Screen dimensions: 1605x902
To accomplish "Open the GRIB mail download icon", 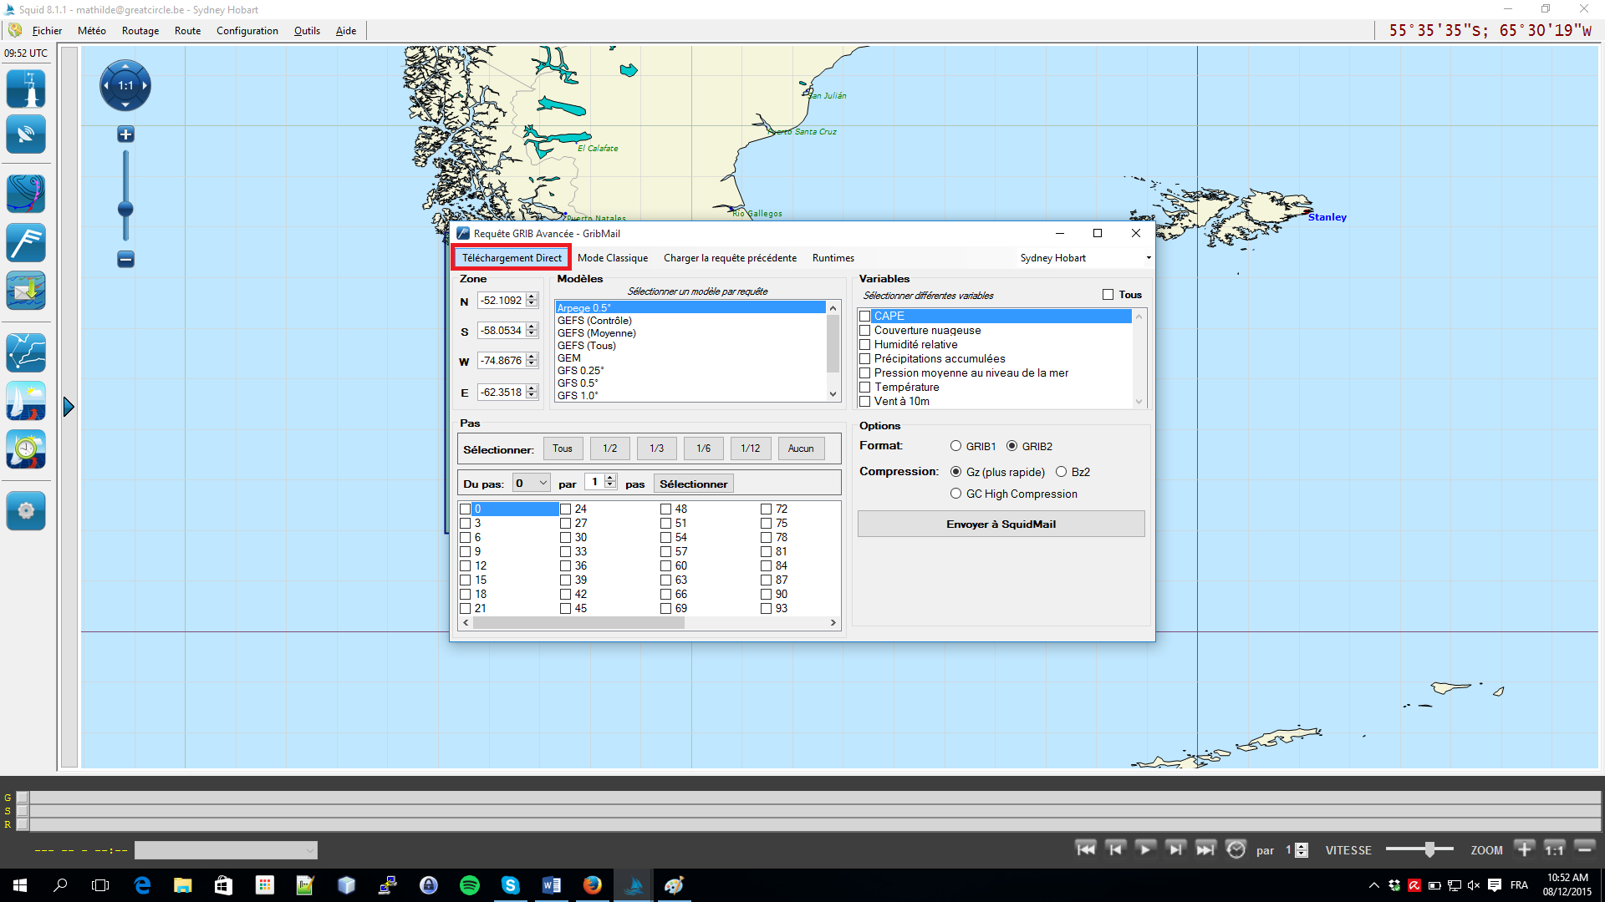I will coord(26,291).
